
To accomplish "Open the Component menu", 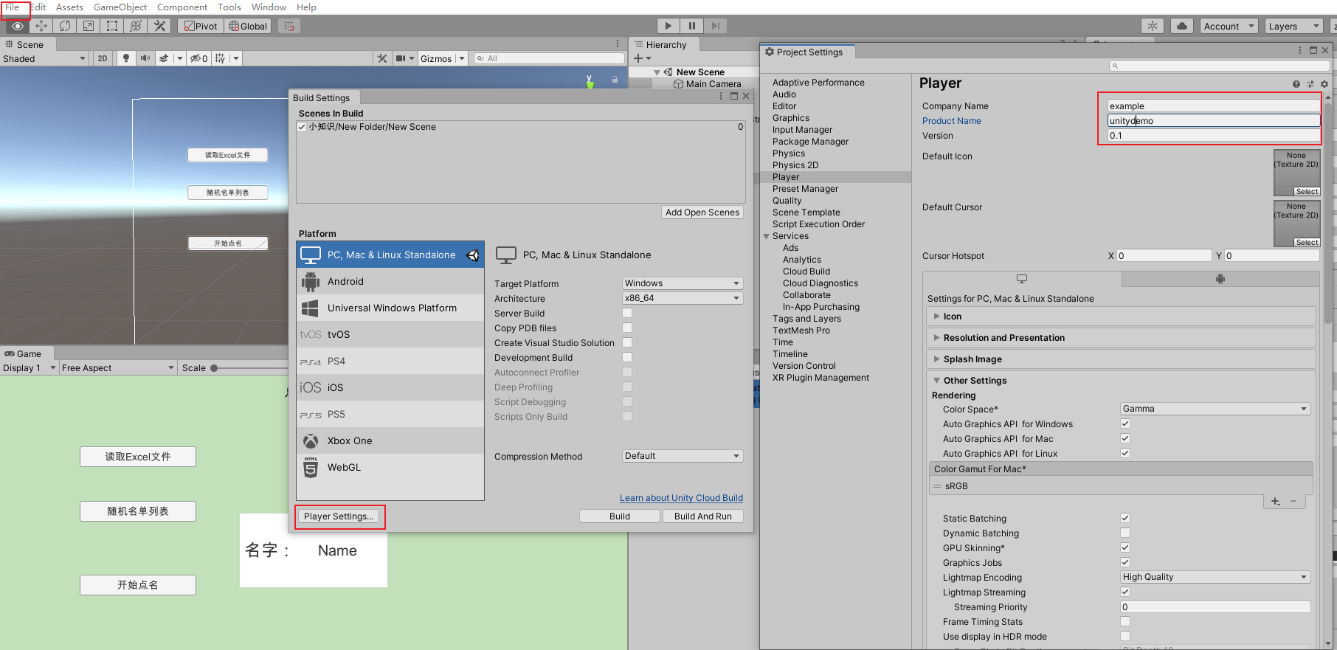I will (x=182, y=7).
